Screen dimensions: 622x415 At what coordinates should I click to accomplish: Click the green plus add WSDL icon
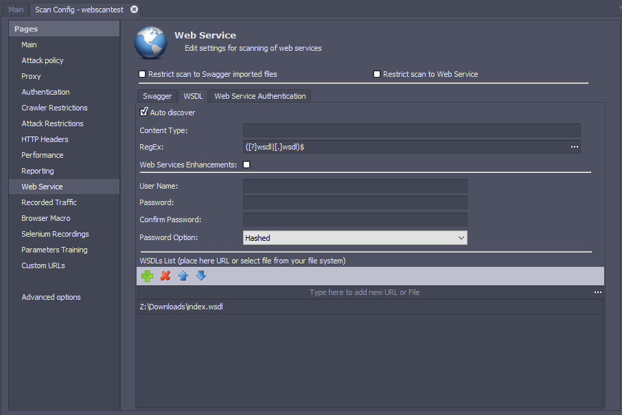147,276
